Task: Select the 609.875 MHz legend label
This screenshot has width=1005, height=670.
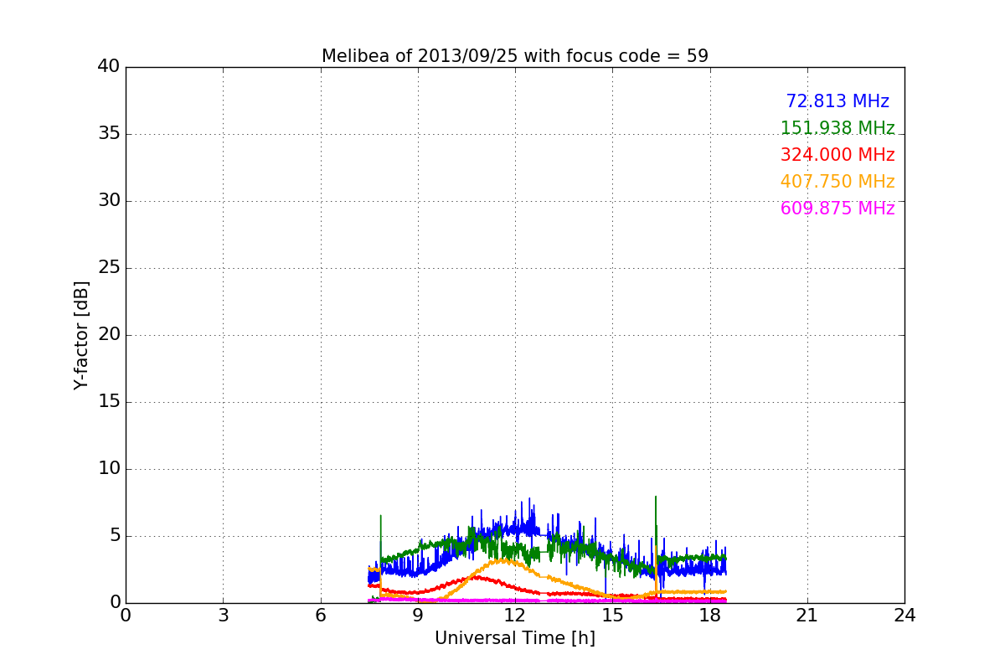Action: pos(837,209)
